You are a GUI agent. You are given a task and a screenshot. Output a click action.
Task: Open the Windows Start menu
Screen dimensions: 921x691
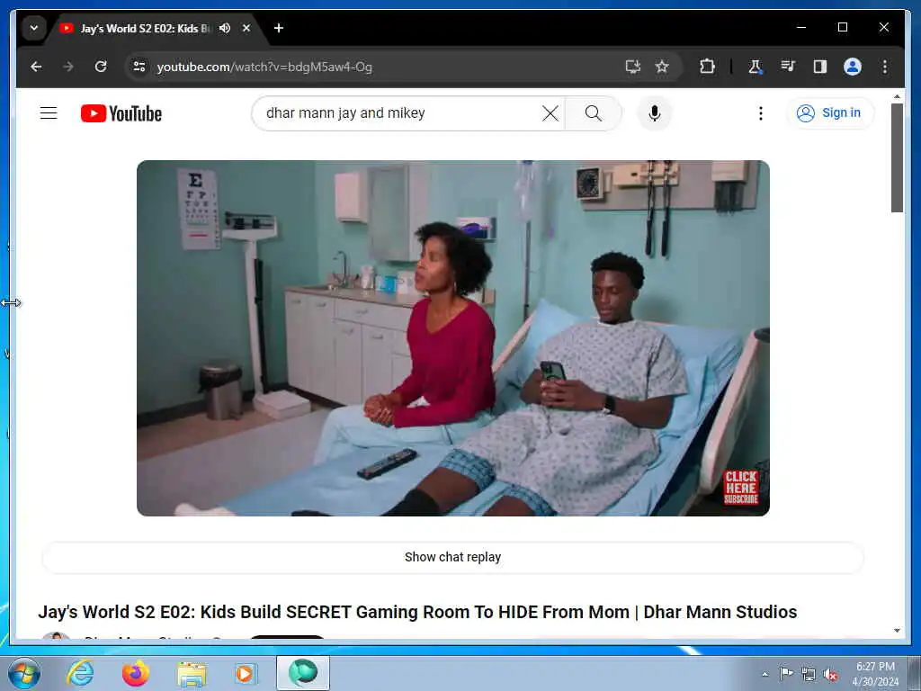click(23, 673)
